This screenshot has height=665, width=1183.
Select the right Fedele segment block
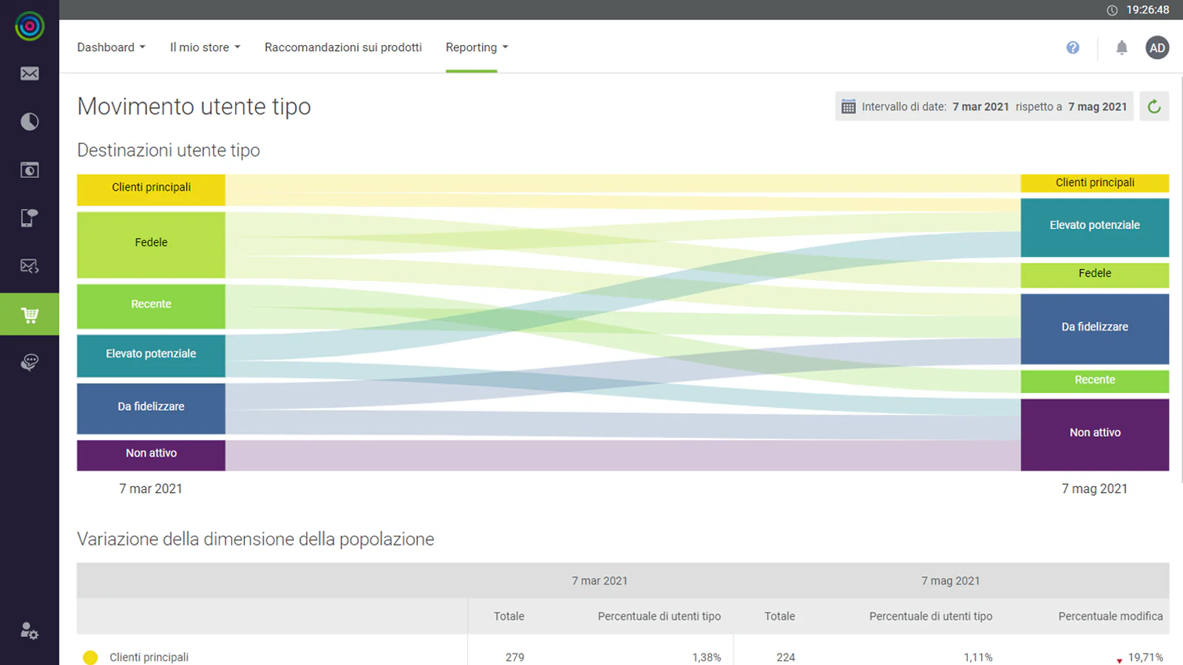point(1095,276)
